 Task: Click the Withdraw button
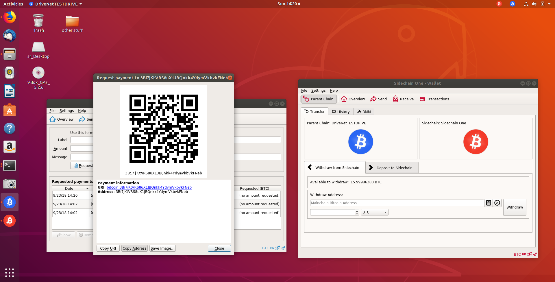click(515, 207)
